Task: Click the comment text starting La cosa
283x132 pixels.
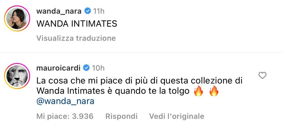Action: 139,86
